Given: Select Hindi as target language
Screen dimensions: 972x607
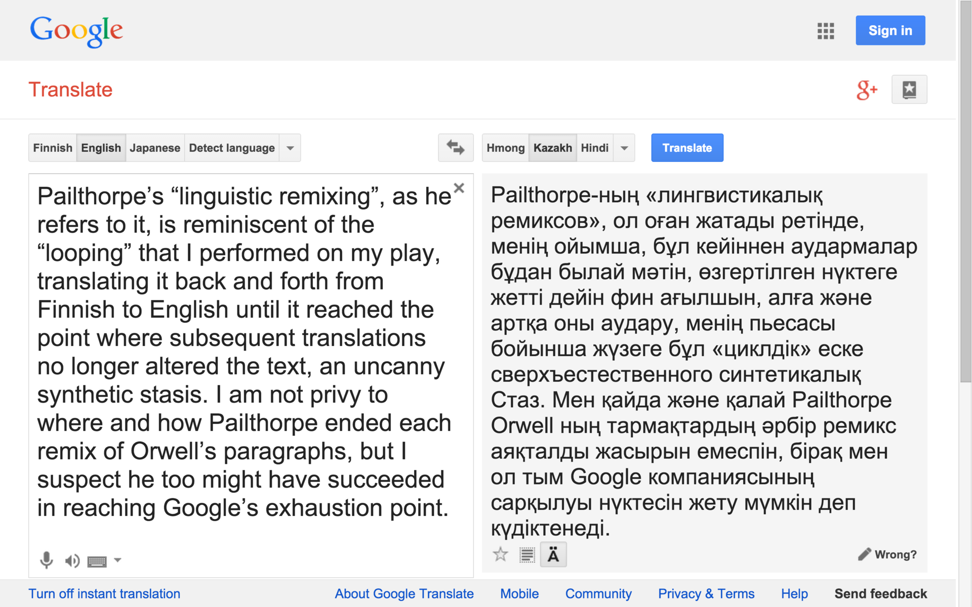Looking at the screenshot, I should pos(594,148).
